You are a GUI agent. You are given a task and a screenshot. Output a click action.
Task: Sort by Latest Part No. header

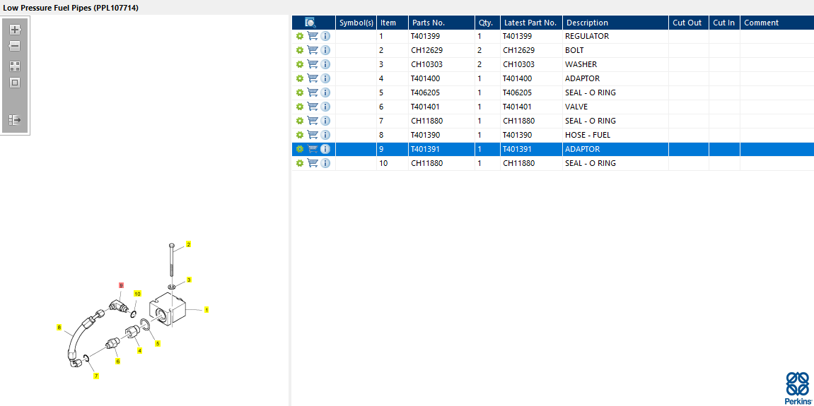point(532,23)
